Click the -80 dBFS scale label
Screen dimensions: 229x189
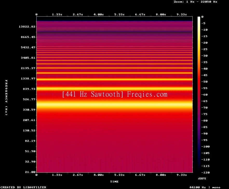click(x=204, y=121)
